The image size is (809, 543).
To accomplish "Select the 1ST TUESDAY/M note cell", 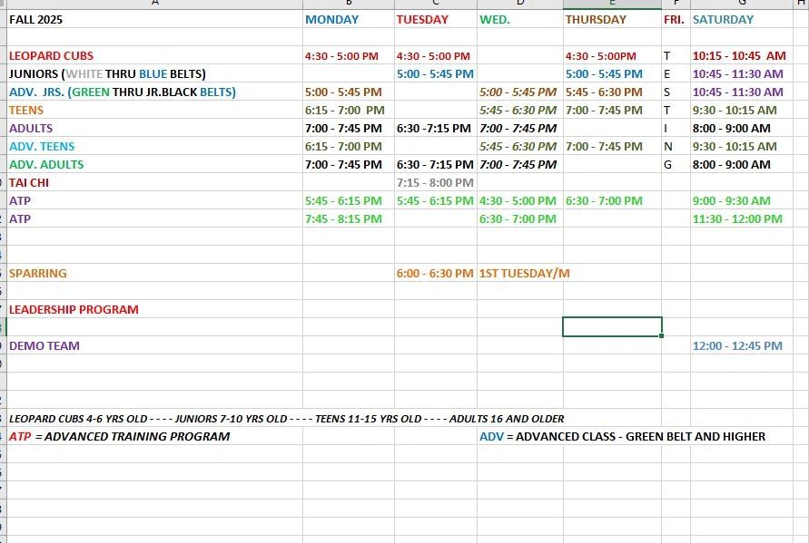I will click(x=519, y=273).
